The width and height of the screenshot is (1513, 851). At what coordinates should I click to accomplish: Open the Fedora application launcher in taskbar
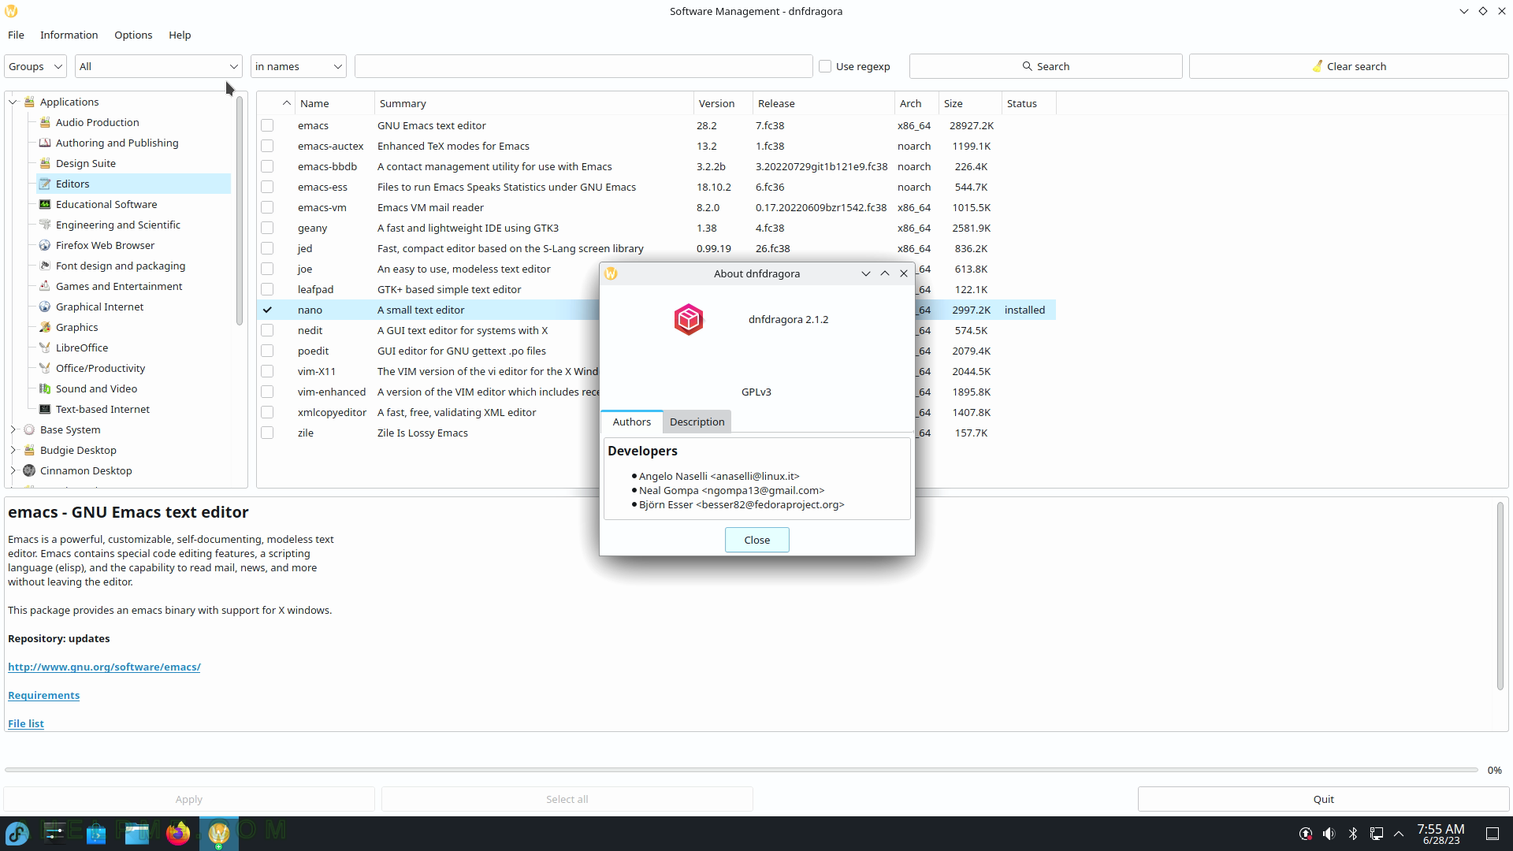pyautogui.click(x=17, y=833)
